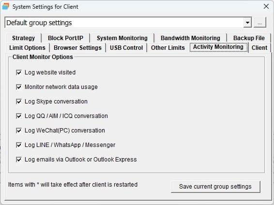The height and width of the screenshot is (205, 274).
Task: Toggle Log QQ / AIM / ICQ conversation
Action: [19, 116]
